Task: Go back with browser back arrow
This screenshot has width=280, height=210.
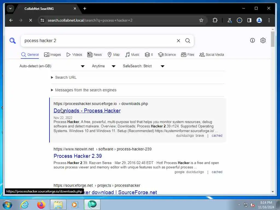Action: pyautogui.click(x=11, y=20)
